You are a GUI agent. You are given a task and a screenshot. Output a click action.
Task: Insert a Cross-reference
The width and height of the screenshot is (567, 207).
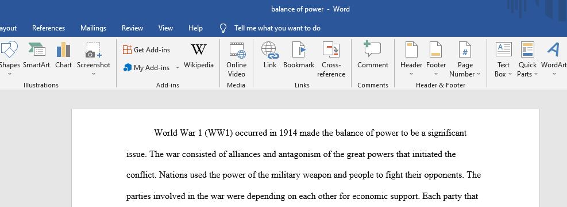tap(331, 60)
